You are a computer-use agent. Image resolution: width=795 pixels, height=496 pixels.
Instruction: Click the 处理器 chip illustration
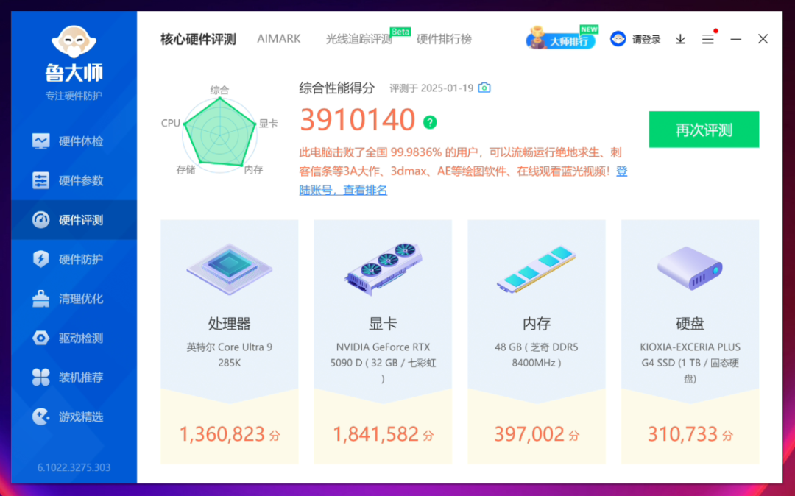coord(229,269)
